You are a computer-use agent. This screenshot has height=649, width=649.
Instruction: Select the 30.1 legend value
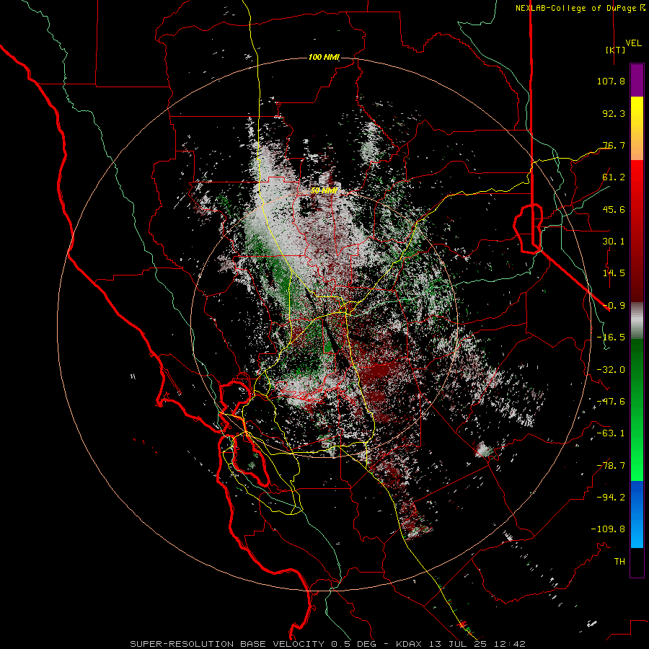pos(614,242)
